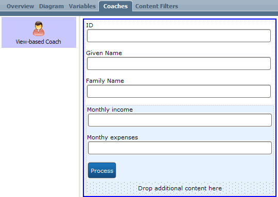The height and width of the screenshot is (197, 278).
Task: Select the Monthly income label
Action: (x=110, y=110)
